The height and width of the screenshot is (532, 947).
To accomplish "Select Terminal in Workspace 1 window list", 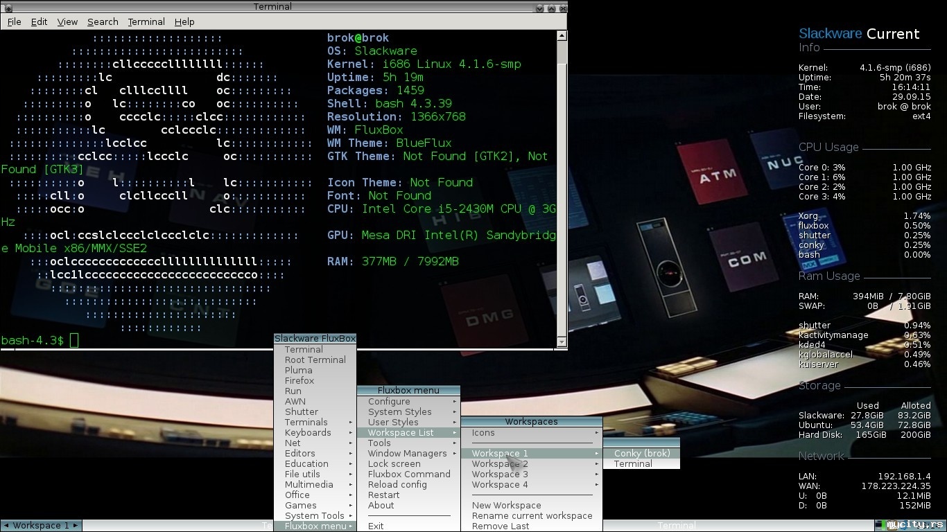I will [641, 464].
